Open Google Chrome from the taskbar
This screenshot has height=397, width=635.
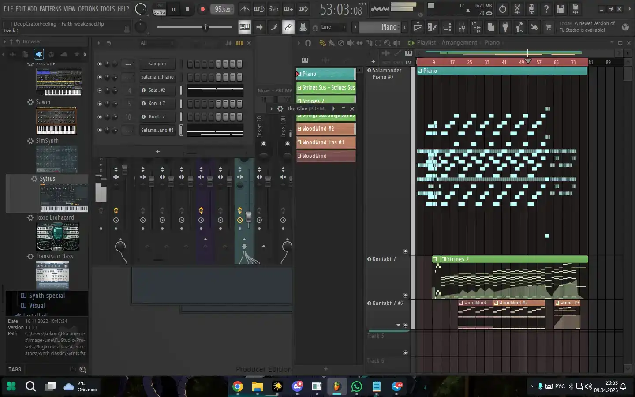pyautogui.click(x=238, y=387)
